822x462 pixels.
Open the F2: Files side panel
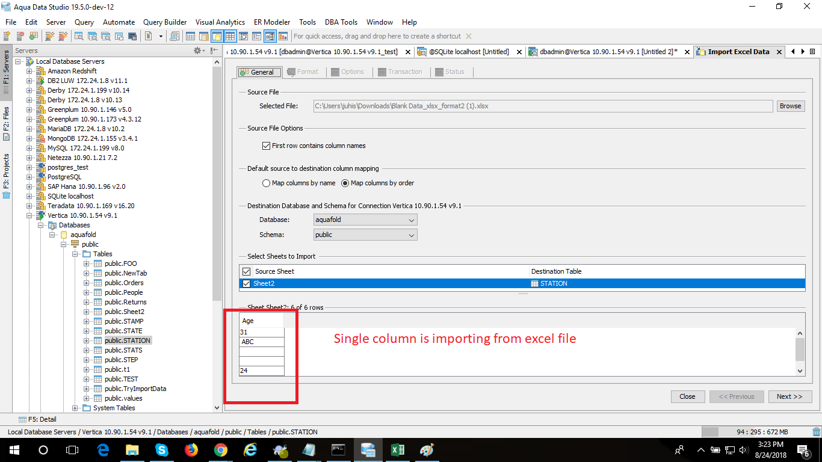[x=6, y=123]
